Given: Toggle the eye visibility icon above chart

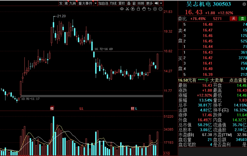Looking at the screenshot, I should click(122, 9).
